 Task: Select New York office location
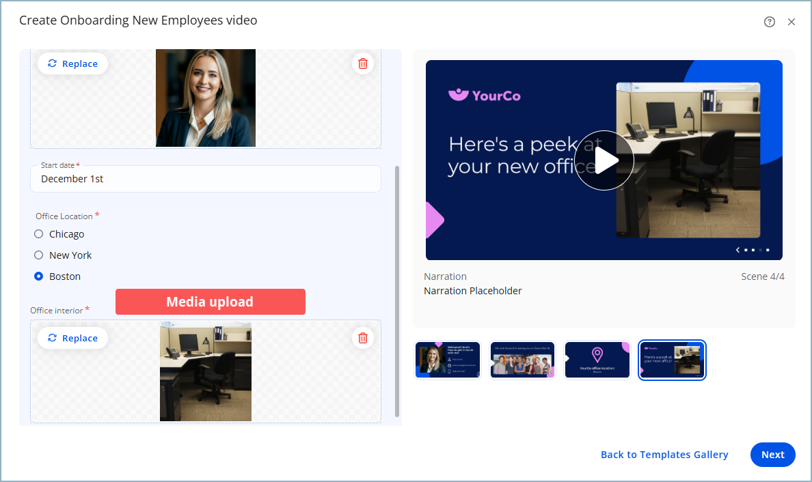[x=38, y=255]
